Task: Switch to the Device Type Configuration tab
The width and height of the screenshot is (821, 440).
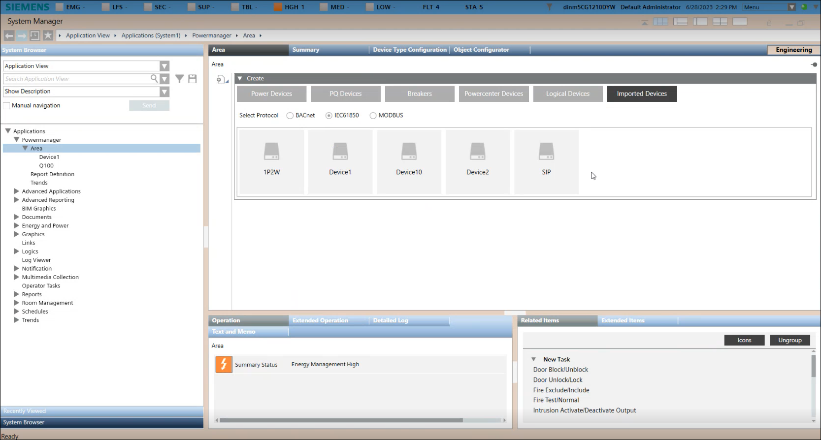Action: coord(409,50)
